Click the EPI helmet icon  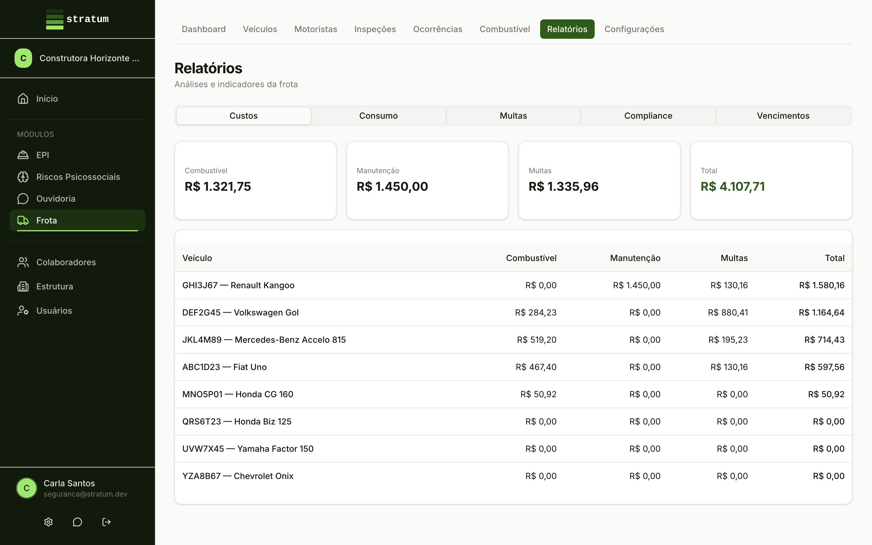pyautogui.click(x=23, y=155)
